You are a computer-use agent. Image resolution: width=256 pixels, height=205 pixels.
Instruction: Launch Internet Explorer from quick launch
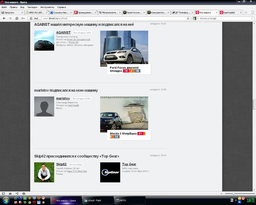16,198
